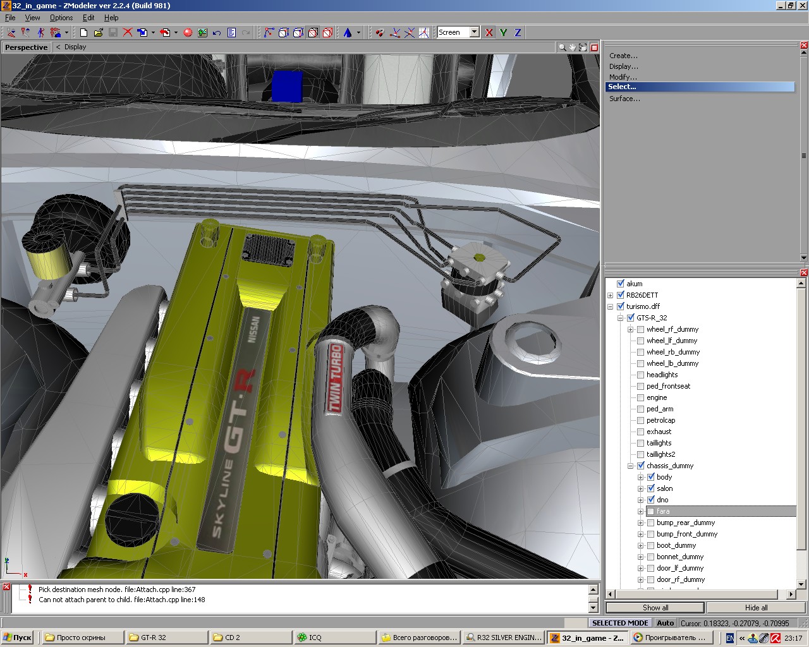Click the first select tool icon in toolbar
Screen dimensions: 809x647
tap(11, 32)
